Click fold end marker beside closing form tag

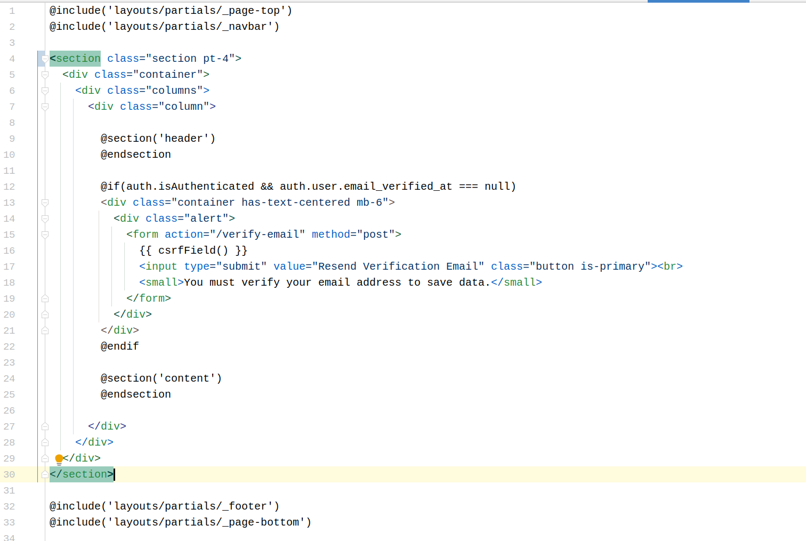(45, 298)
